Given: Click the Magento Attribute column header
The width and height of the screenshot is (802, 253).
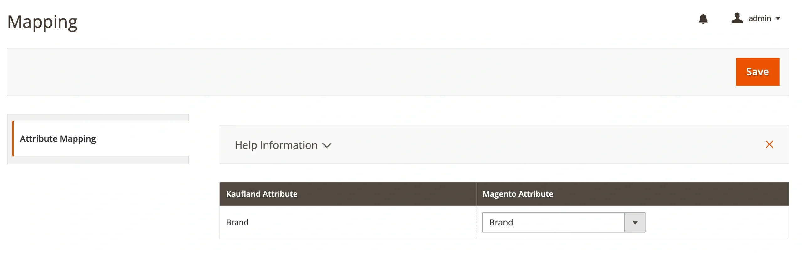Looking at the screenshot, I should click(x=517, y=194).
